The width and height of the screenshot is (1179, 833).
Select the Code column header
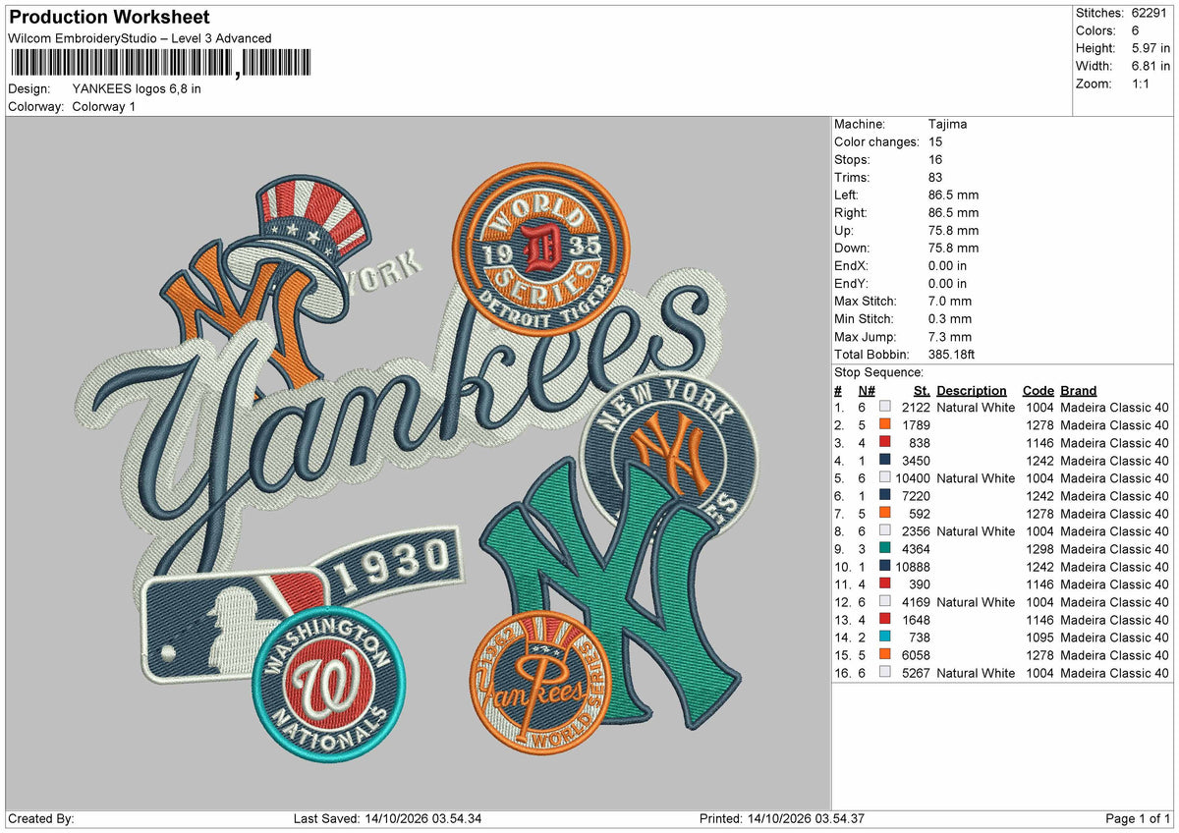1038,390
